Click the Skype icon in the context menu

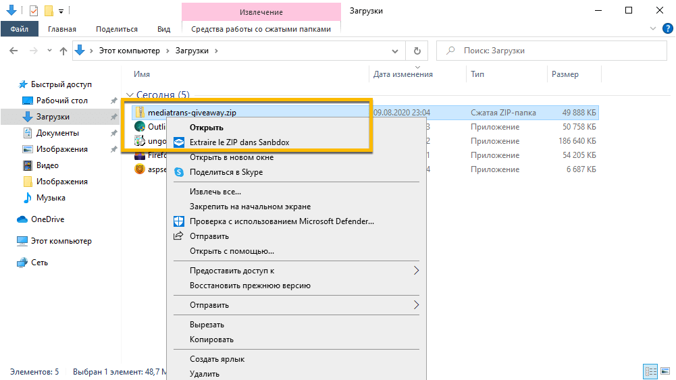click(x=179, y=172)
